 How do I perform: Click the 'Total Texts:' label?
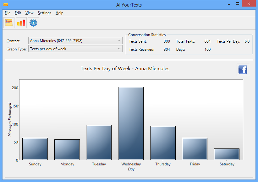185,41
